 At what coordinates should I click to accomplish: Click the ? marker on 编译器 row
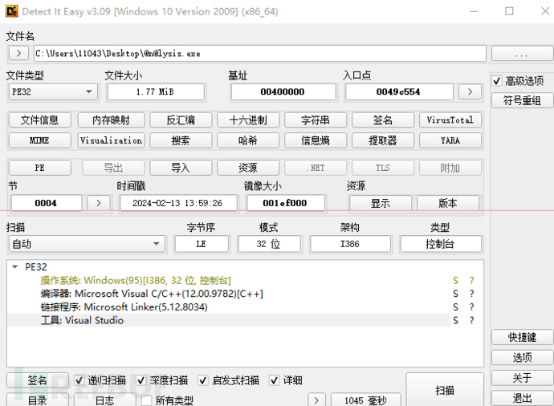click(x=471, y=294)
